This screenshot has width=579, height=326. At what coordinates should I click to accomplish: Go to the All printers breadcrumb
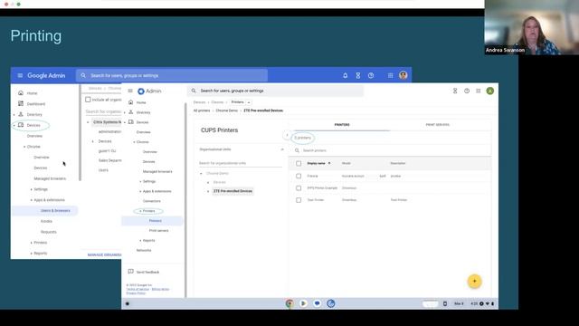tap(202, 110)
